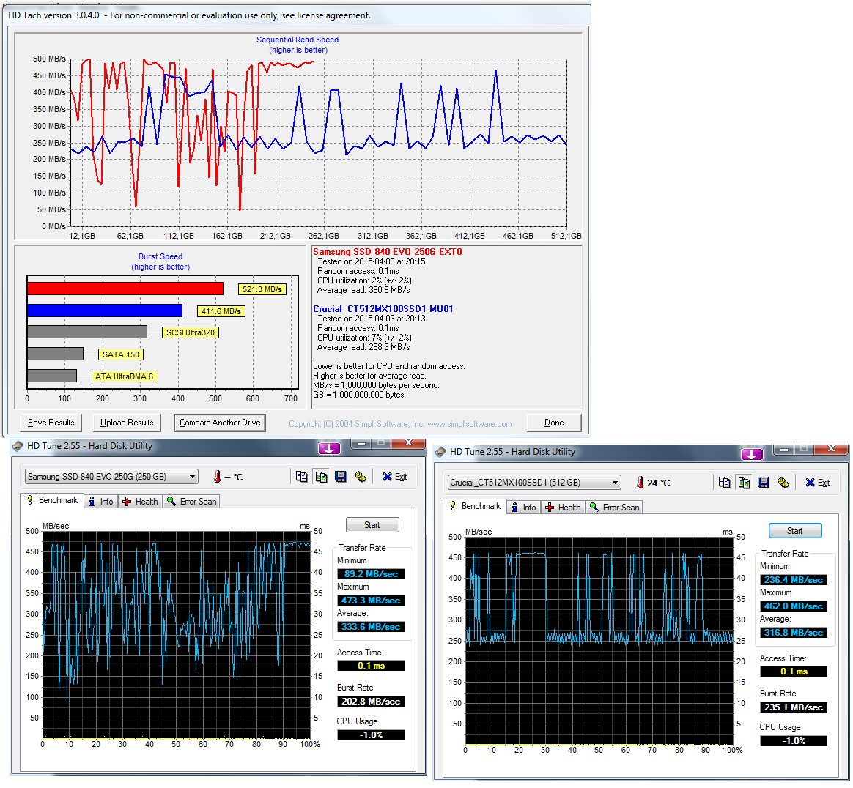Thermometer icon showing 24 °C in Crucial window

coord(640,483)
